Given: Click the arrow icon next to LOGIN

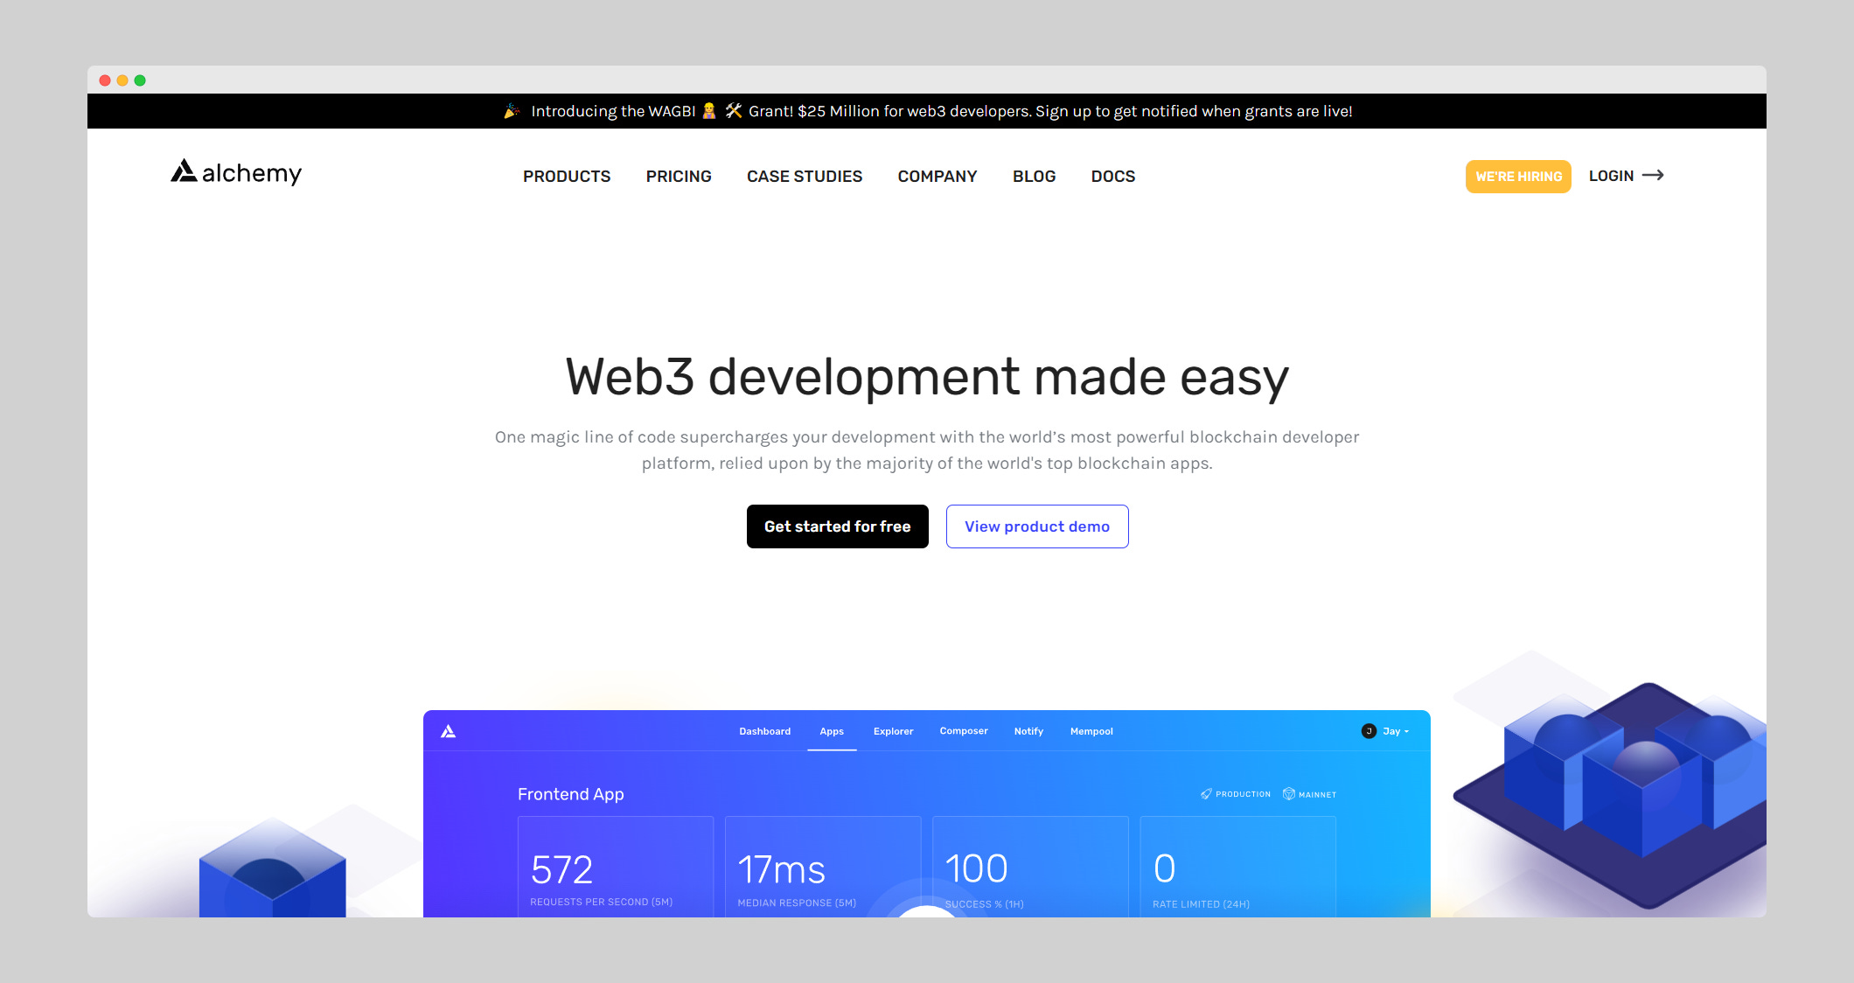Looking at the screenshot, I should click(x=1653, y=176).
